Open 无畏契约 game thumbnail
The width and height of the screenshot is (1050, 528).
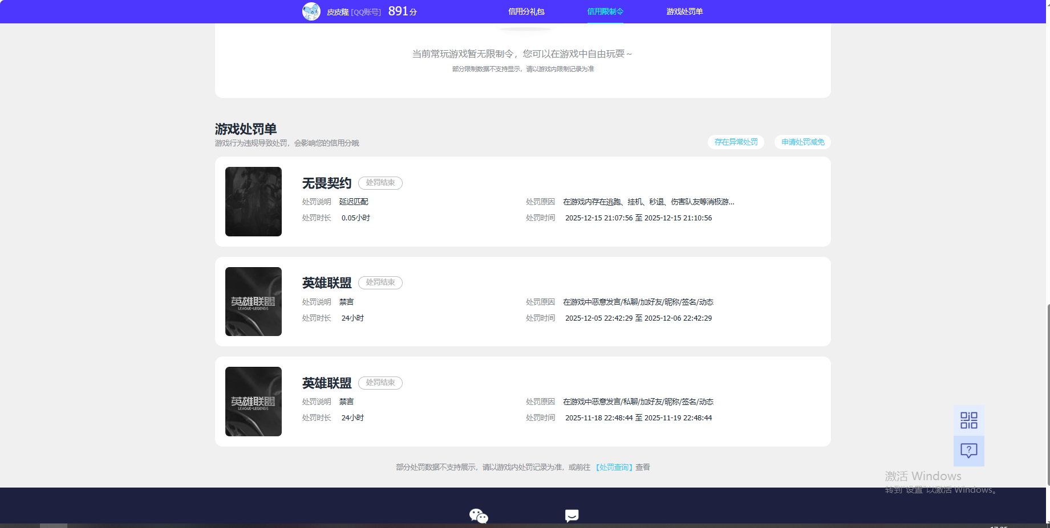tap(253, 202)
